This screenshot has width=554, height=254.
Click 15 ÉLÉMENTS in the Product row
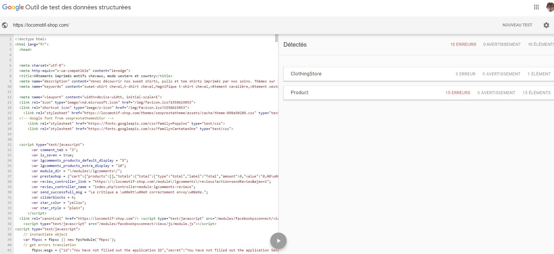pyautogui.click(x=537, y=93)
